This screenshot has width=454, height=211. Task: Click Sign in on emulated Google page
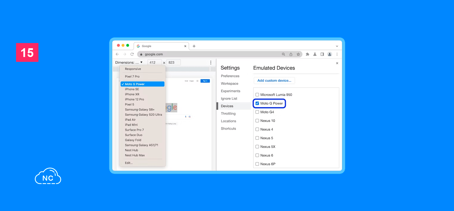pos(205,81)
